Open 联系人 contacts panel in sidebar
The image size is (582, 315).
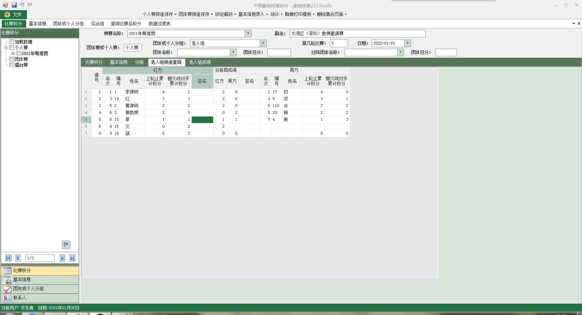coord(40,298)
